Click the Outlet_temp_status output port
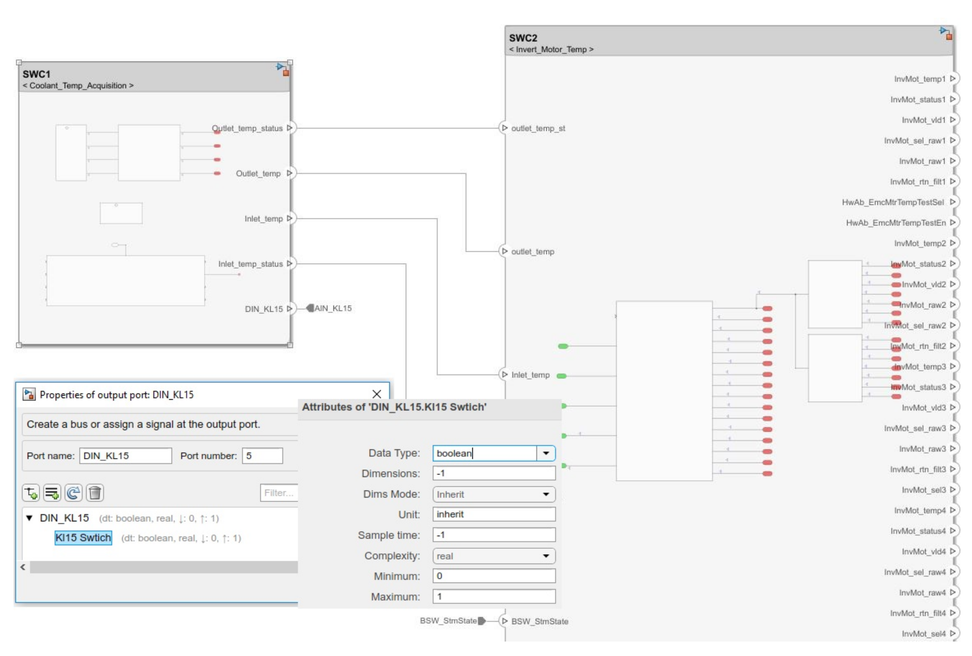 point(289,128)
